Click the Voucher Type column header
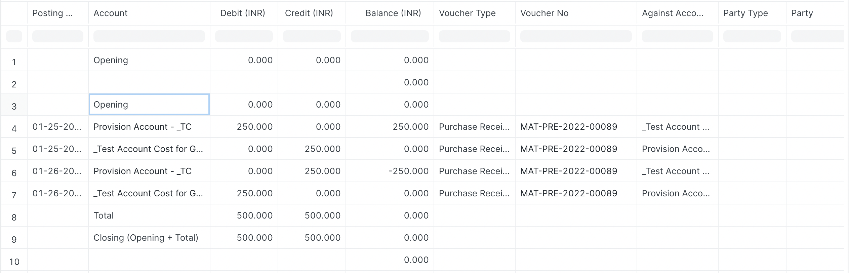Viewport: 849px width, 273px height. pos(467,13)
